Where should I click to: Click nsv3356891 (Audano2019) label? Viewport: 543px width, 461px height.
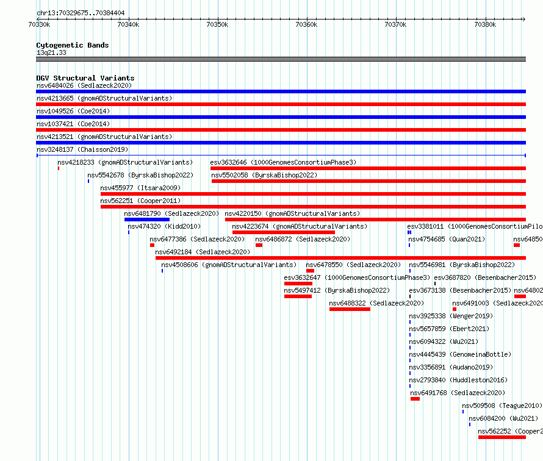[450, 367]
